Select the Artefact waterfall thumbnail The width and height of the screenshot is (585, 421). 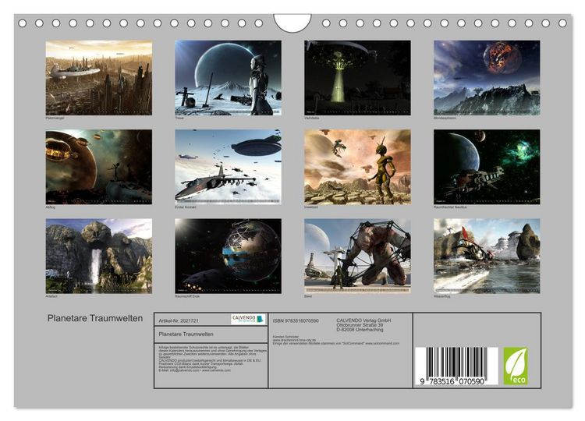(99, 256)
